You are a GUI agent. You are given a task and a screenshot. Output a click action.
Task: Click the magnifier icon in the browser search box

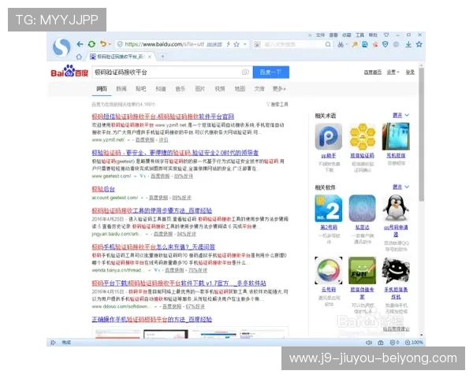pyautogui.click(x=328, y=45)
